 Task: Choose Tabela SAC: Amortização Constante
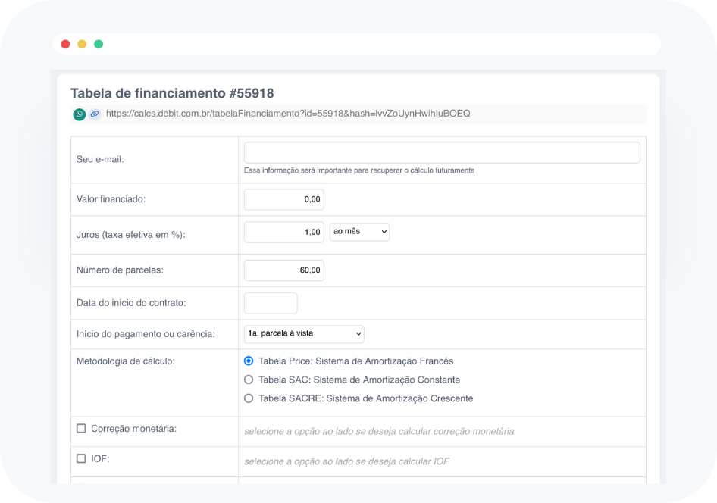click(x=249, y=380)
